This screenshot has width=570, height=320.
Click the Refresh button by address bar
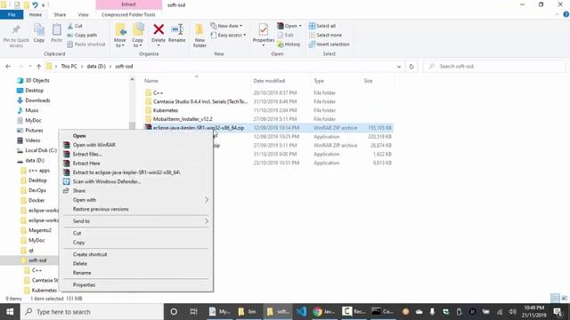[411, 67]
